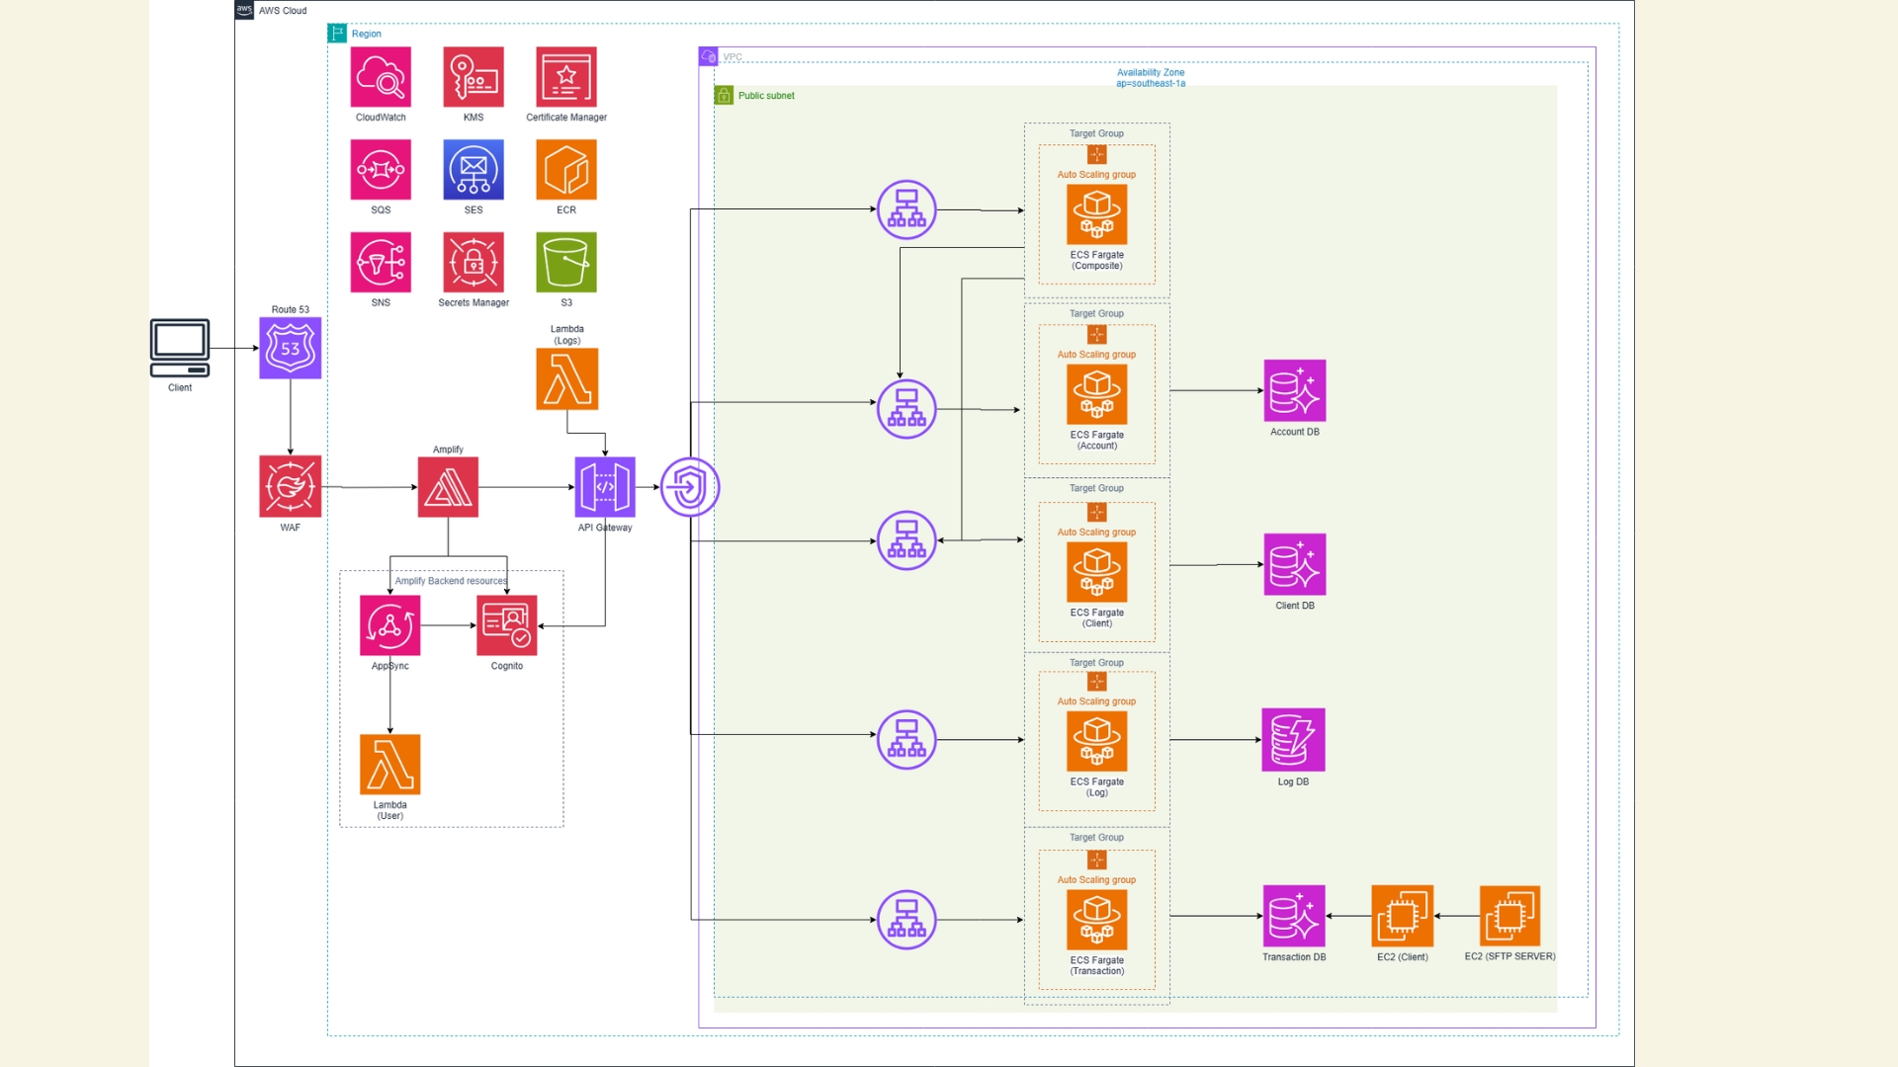Select the Secrets Manager icon
The image size is (1898, 1067).
point(474,263)
